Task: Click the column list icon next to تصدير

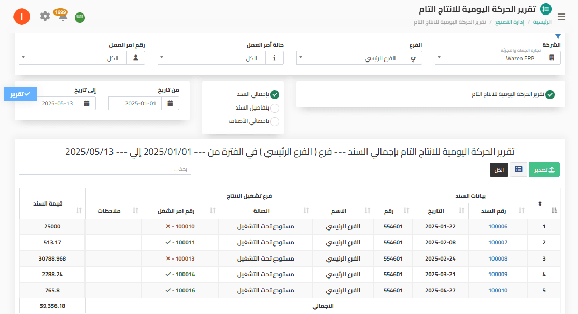Action: coord(518,170)
